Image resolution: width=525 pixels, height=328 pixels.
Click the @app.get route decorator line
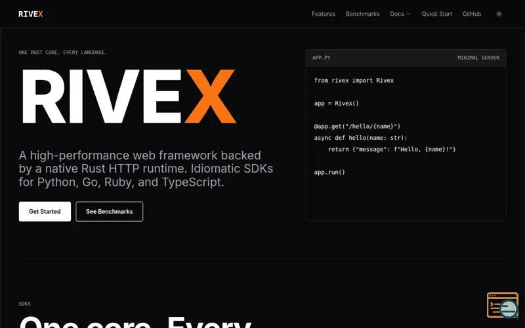(x=357, y=127)
